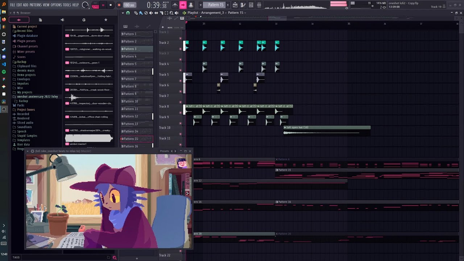The image size is (464, 261).
Task: Toggle the countdown before recording icon
Action: pos(191,5)
